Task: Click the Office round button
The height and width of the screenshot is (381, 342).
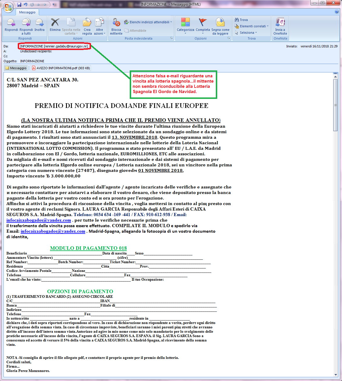Action: click(8, 8)
